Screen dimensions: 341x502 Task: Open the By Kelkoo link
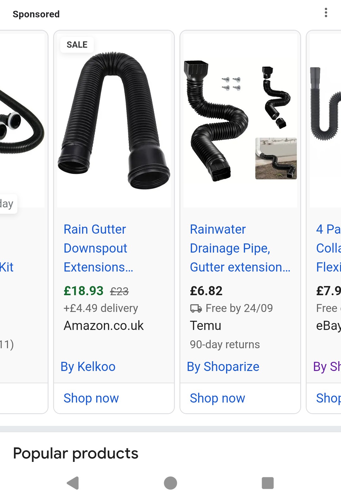point(88,367)
